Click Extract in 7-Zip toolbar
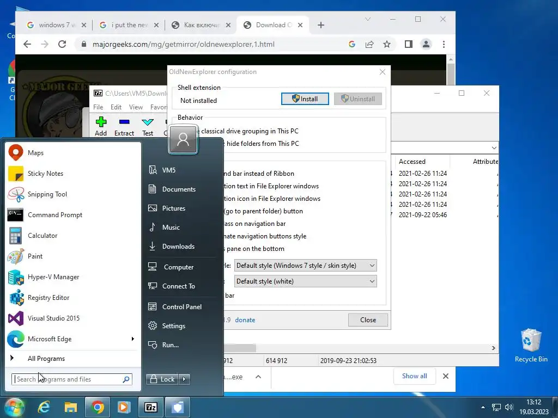This screenshot has height=418, width=558. tap(124, 126)
